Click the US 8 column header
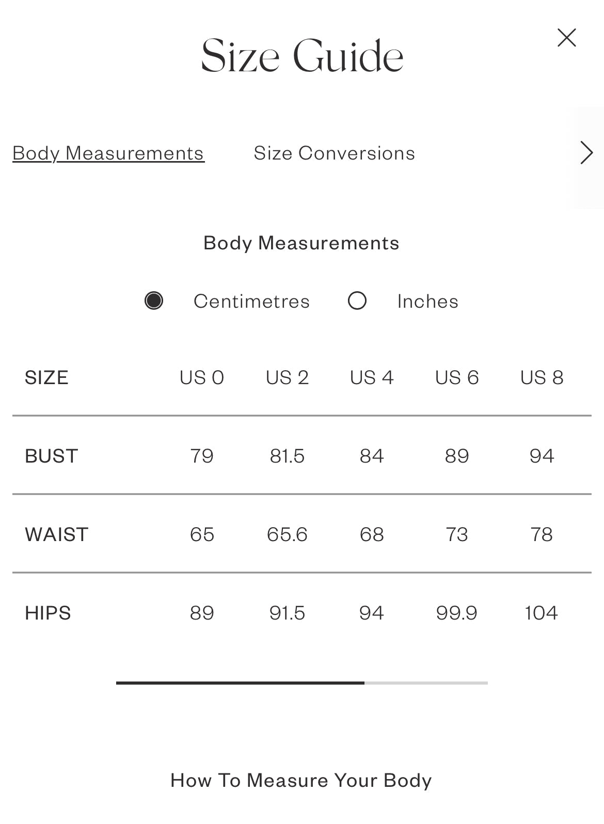 tap(542, 377)
